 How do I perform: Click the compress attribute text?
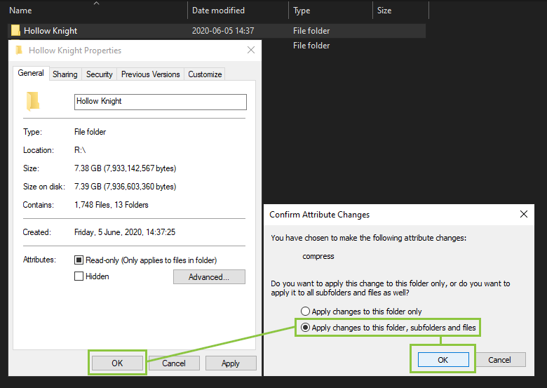[318, 256]
